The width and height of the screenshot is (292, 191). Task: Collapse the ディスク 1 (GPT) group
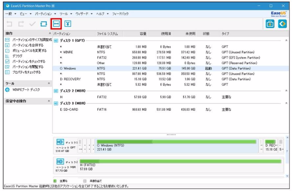tap(286, 41)
